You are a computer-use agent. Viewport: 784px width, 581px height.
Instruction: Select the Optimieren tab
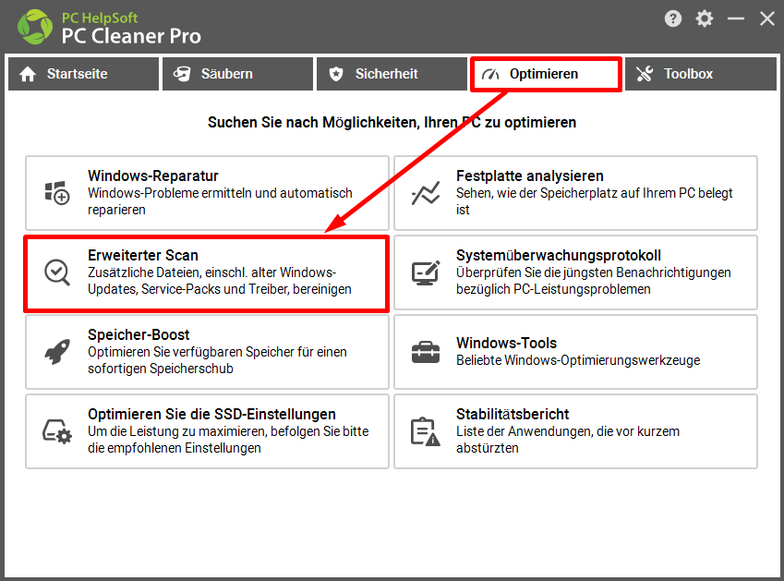546,74
